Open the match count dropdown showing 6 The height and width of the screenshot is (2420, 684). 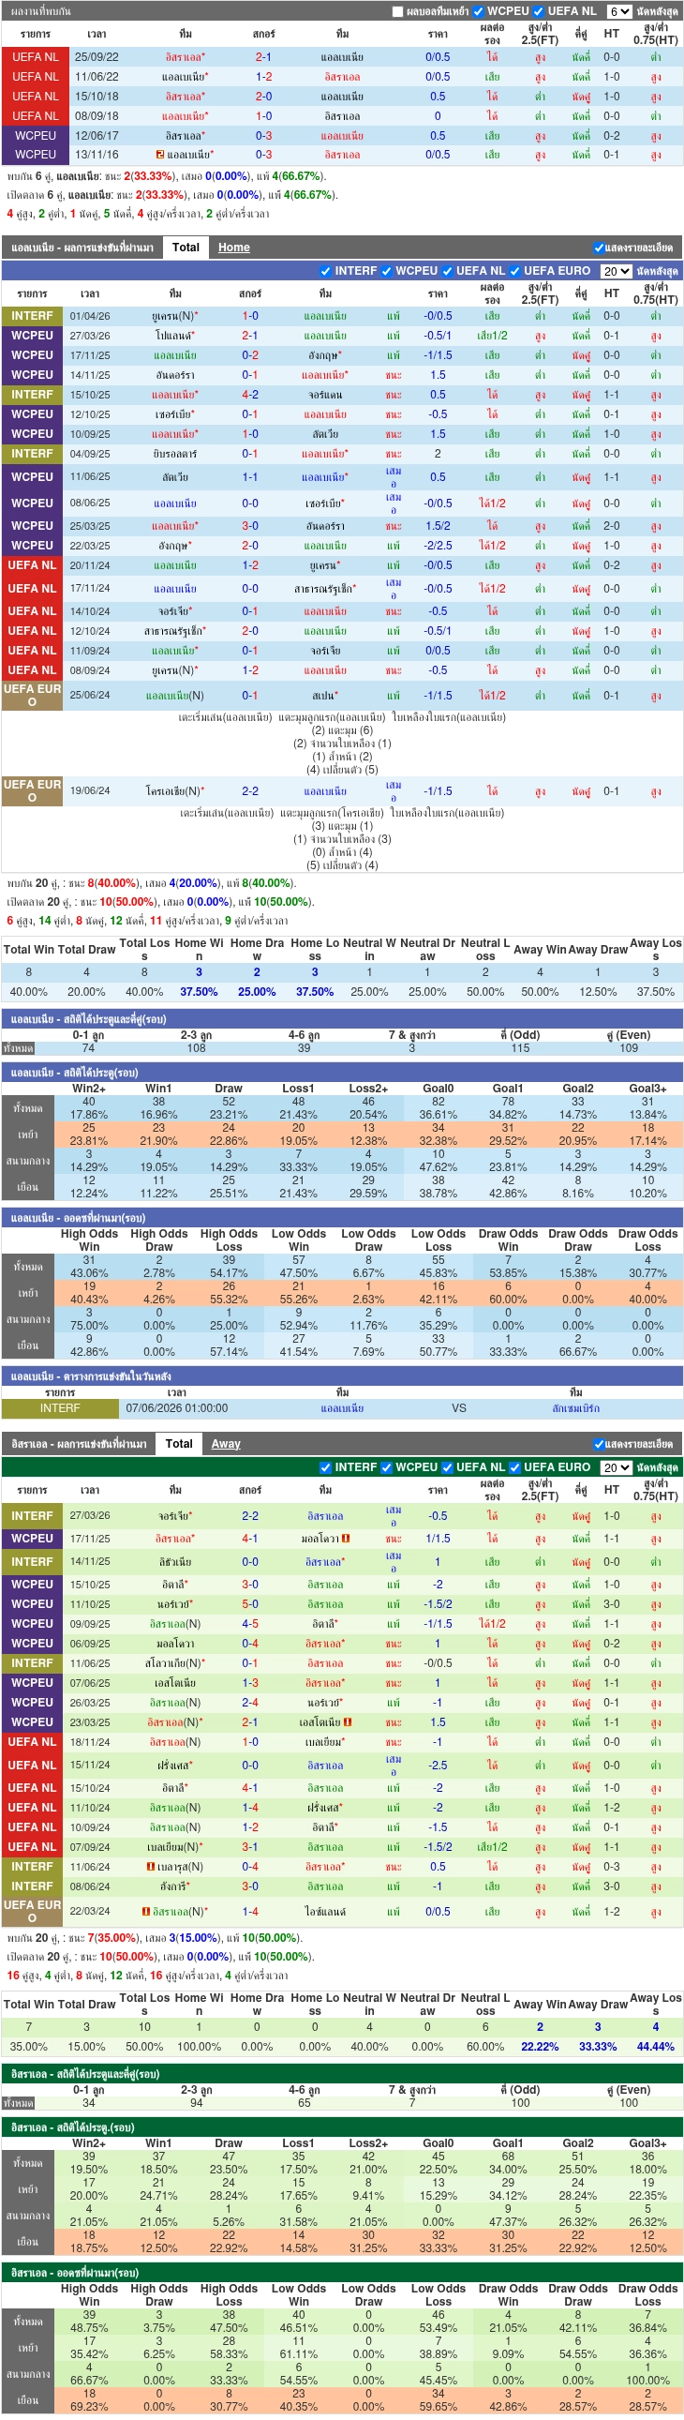coord(619,11)
